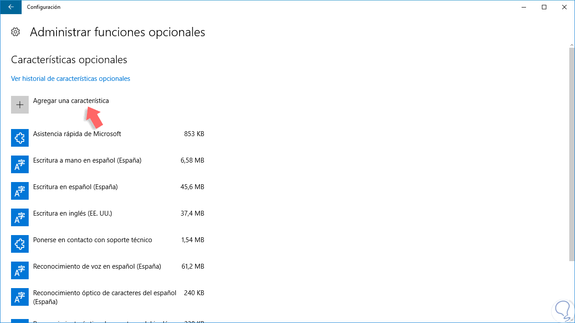The height and width of the screenshot is (323, 575).
Task: Maximize the Configuración window
Action: point(544,7)
